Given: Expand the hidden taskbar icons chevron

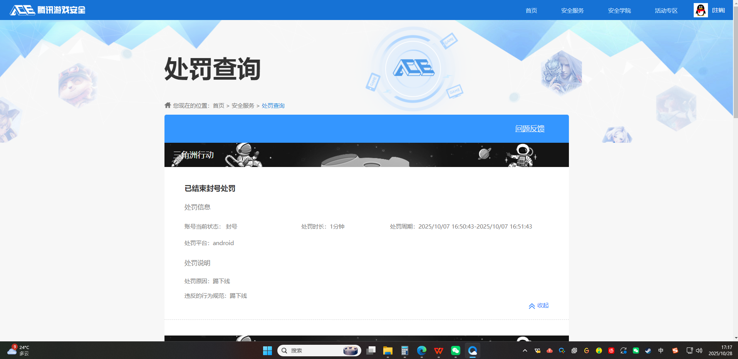Looking at the screenshot, I should [524, 351].
